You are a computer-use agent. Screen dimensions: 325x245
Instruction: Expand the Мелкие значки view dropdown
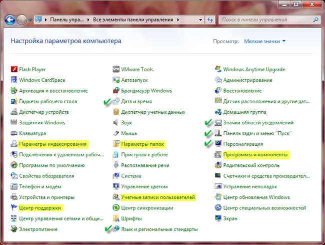coord(264,41)
